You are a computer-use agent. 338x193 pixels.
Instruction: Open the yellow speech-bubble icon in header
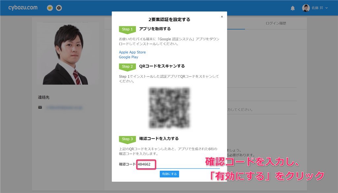[50, 8]
